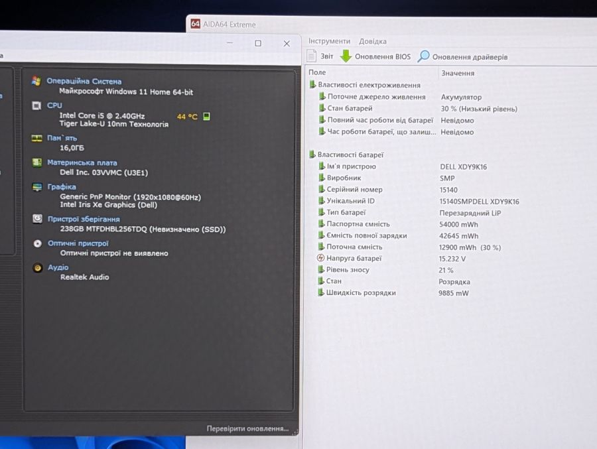The width and height of the screenshot is (597, 449).
Task: Click the Звіт report toolbar button
Action: pyautogui.click(x=320, y=56)
